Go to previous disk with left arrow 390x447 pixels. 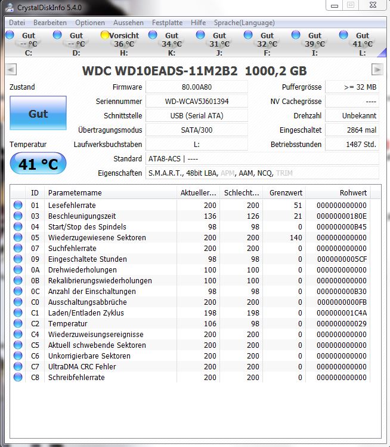click(x=11, y=69)
